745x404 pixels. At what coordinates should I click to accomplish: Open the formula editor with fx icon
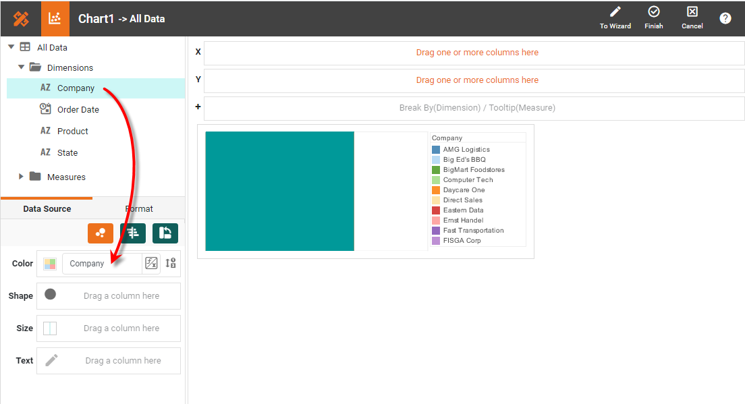[151, 263]
